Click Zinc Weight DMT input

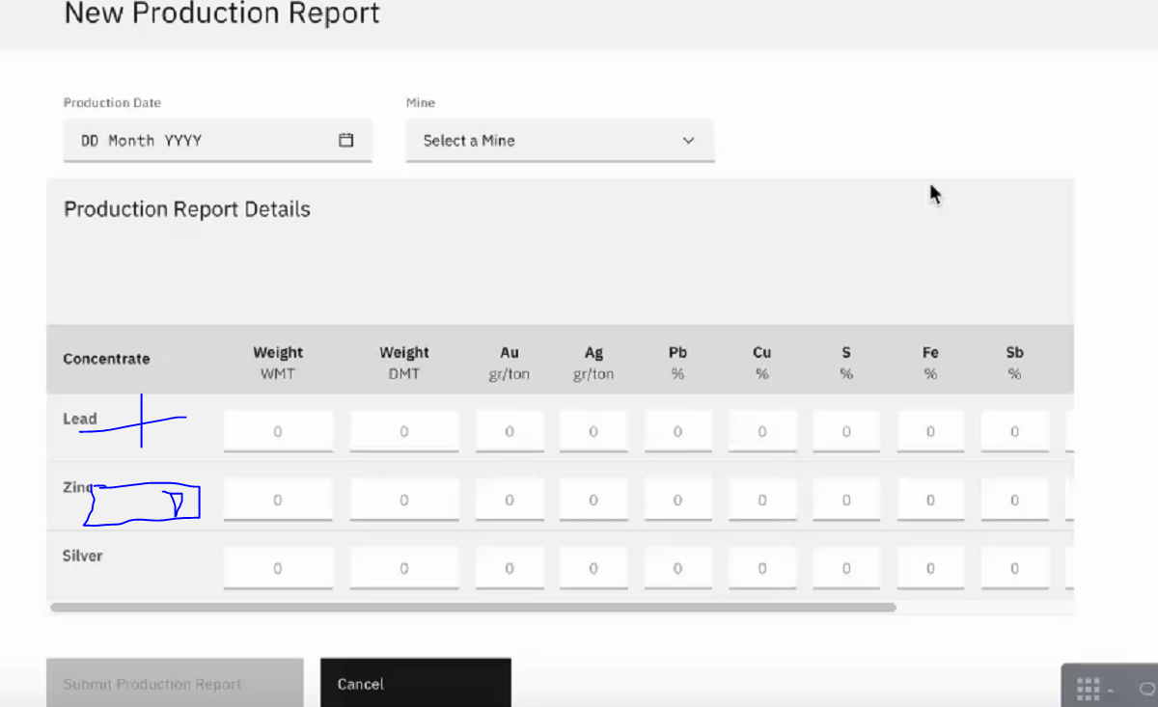404,500
